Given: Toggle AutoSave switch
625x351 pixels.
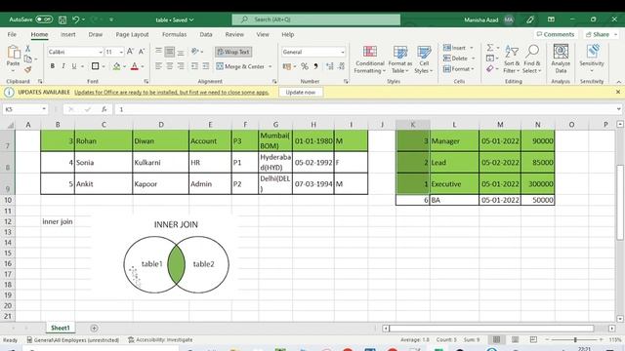Looking at the screenshot, I should (x=44, y=19).
